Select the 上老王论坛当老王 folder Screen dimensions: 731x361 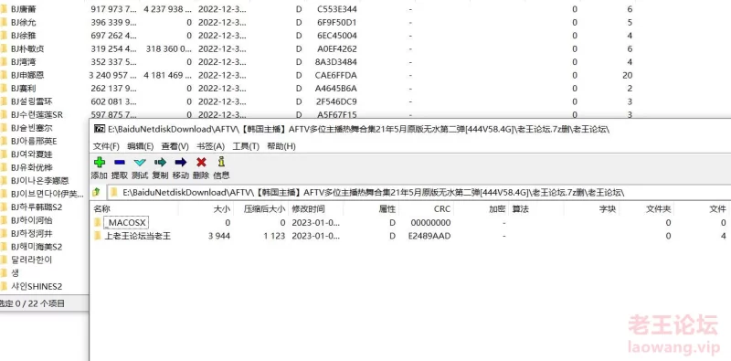click(138, 236)
